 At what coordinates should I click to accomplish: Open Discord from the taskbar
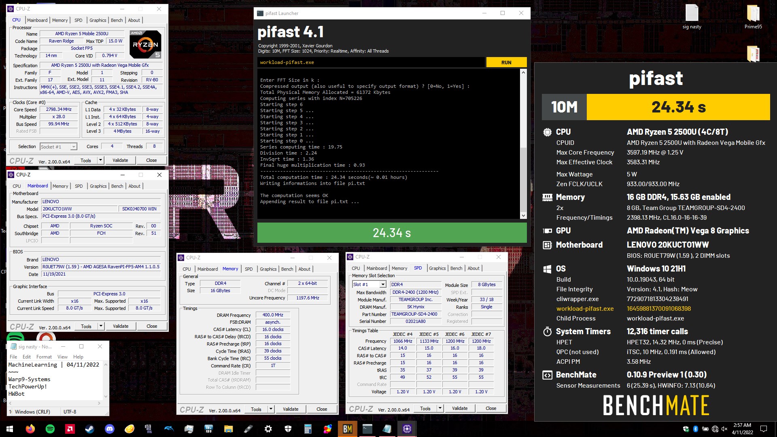point(110,429)
